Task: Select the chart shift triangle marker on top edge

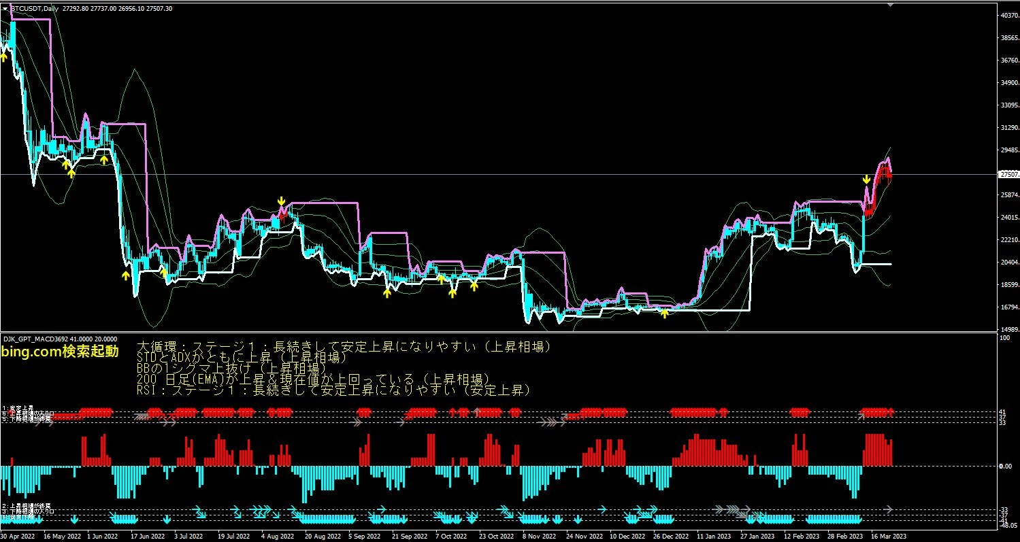Action: pos(891,4)
